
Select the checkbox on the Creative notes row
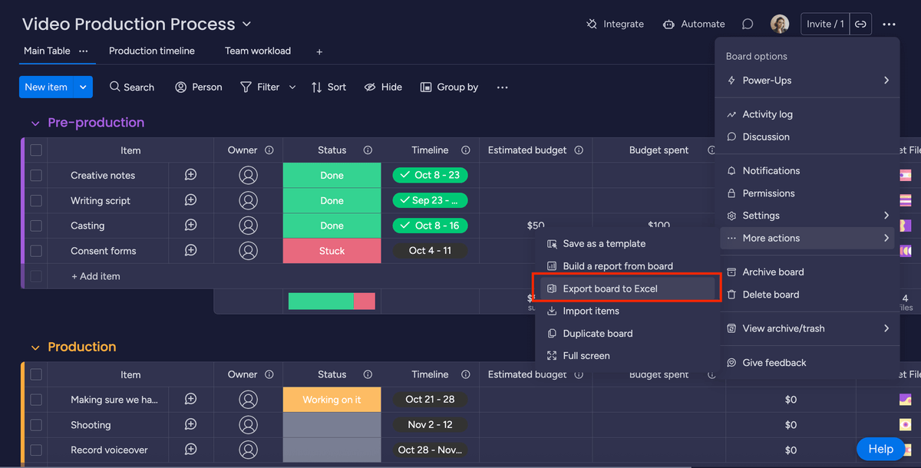[x=35, y=175]
